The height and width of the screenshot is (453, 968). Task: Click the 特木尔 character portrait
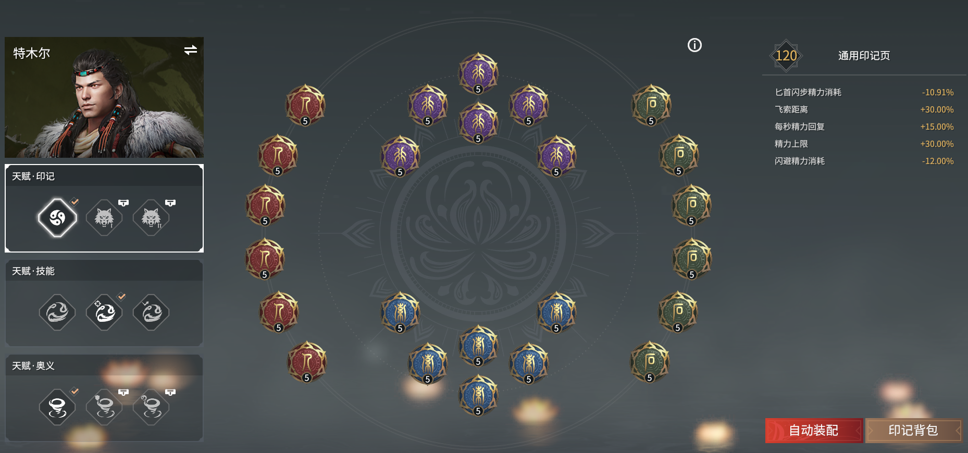click(104, 97)
